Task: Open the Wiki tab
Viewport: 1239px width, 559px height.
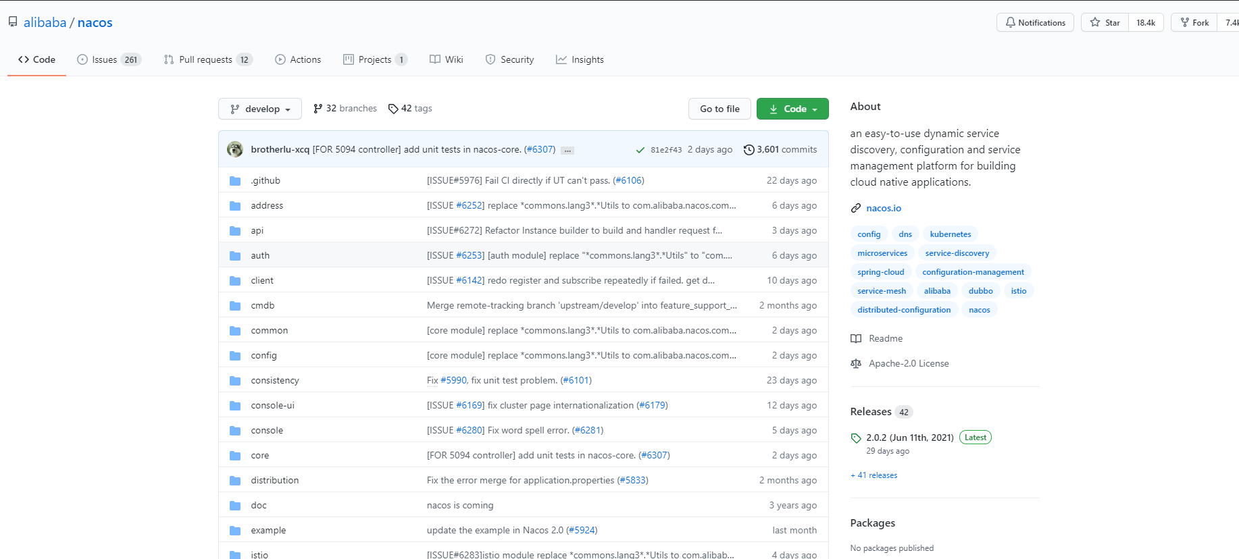Action: [x=447, y=59]
